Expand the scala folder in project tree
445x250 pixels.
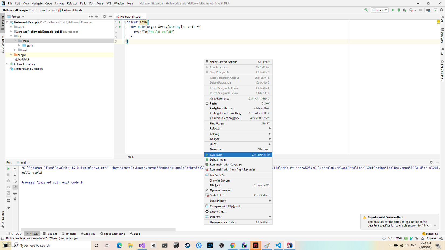pyautogui.click(x=19, y=46)
